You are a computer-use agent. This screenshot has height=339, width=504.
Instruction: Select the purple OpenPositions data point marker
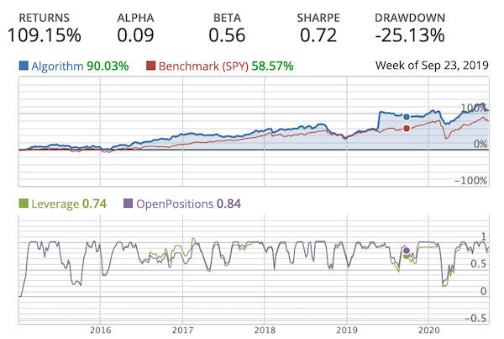point(407,251)
